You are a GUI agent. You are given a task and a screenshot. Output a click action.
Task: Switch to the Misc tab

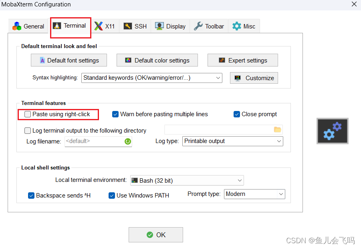(x=244, y=26)
